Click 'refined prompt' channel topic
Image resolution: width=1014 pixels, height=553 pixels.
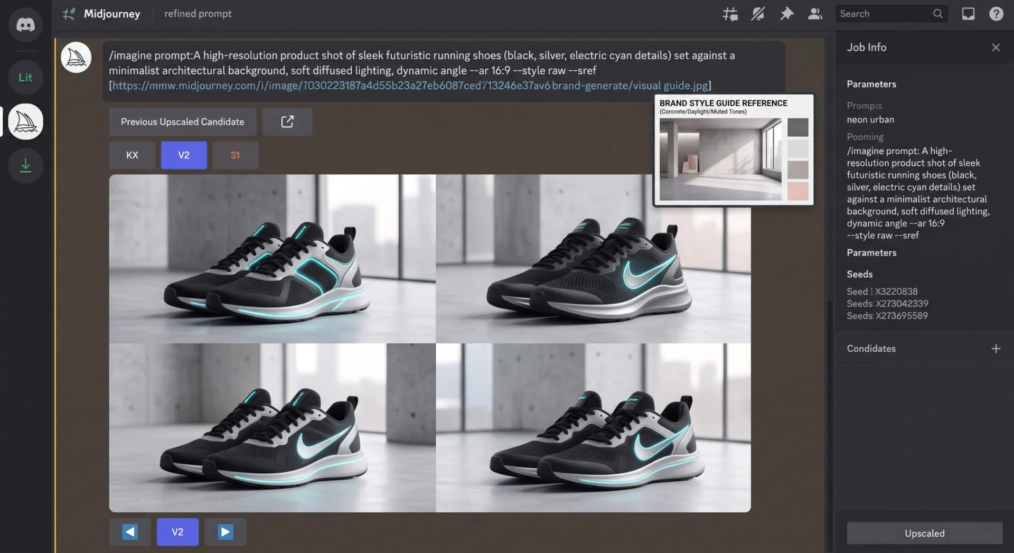198,14
